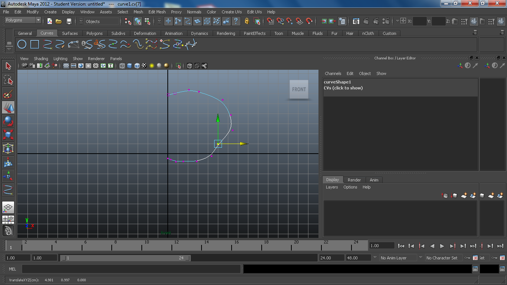Toggle select by hierarchy mode
Image resolution: width=507 pixels, height=285 pixels.
click(x=128, y=21)
